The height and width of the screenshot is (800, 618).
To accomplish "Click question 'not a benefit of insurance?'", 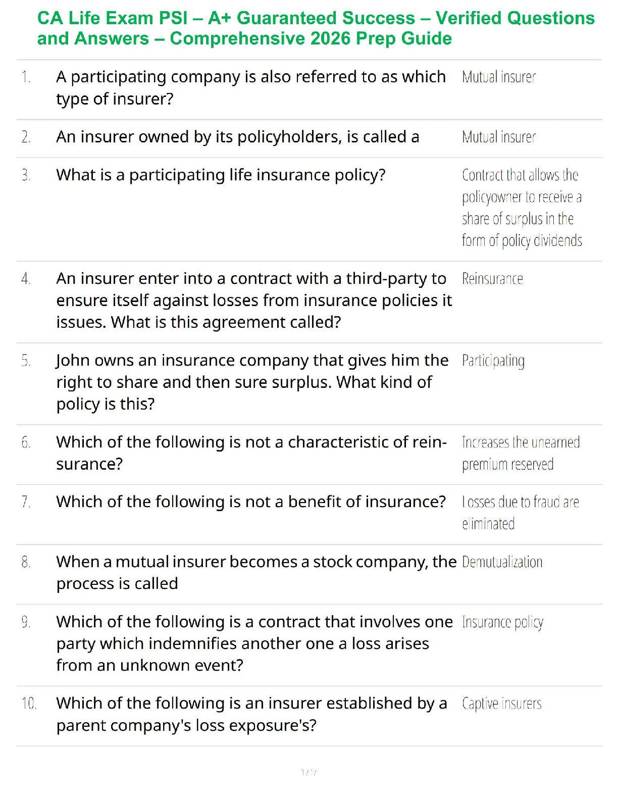I will coord(251,502).
